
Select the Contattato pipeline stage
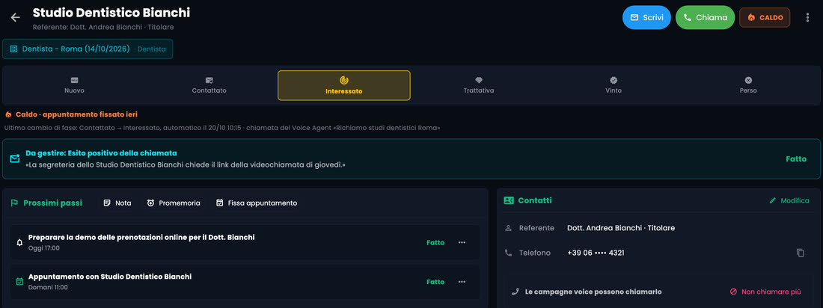pyautogui.click(x=209, y=85)
